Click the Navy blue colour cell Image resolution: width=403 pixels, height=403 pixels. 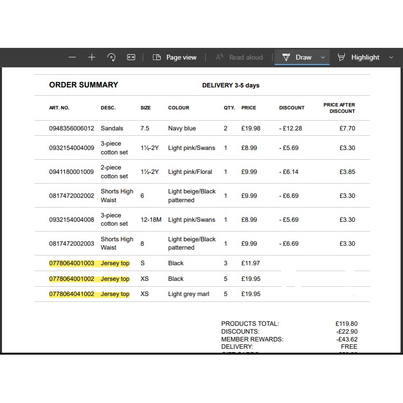(182, 128)
